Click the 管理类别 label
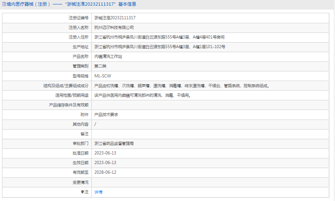Viewport: 335px width, 201px height. 81,66
